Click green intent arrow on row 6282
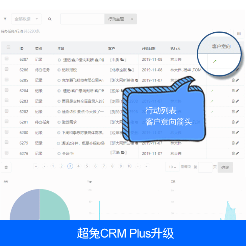 point(212,112)
